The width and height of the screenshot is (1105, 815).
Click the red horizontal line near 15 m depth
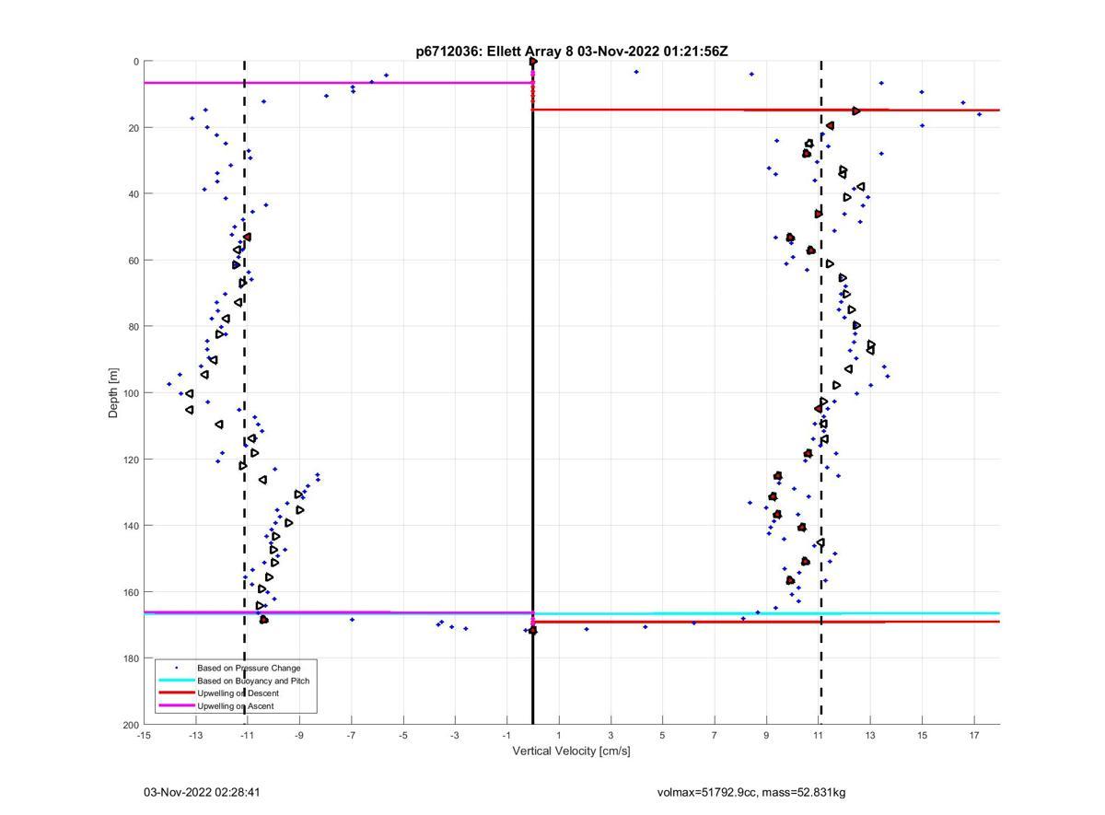pos(766,110)
